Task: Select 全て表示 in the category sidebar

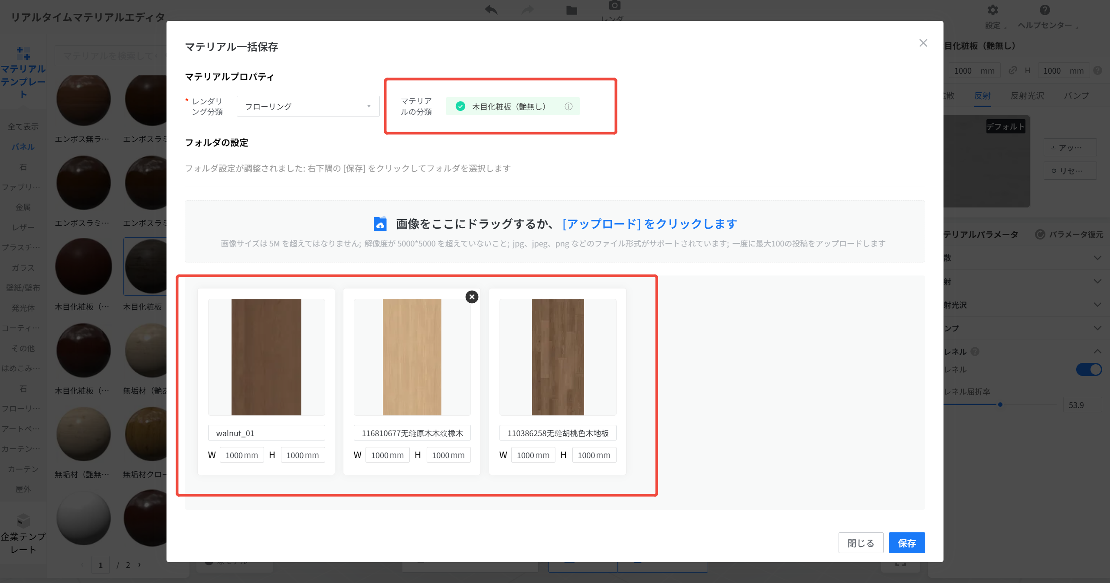Action: (x=23, y=126)
